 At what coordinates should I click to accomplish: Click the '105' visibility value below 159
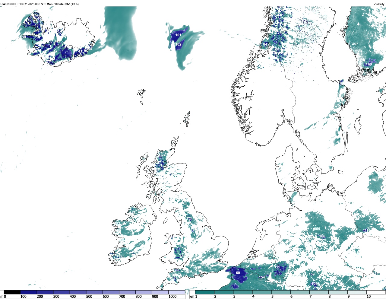(314, 284)
